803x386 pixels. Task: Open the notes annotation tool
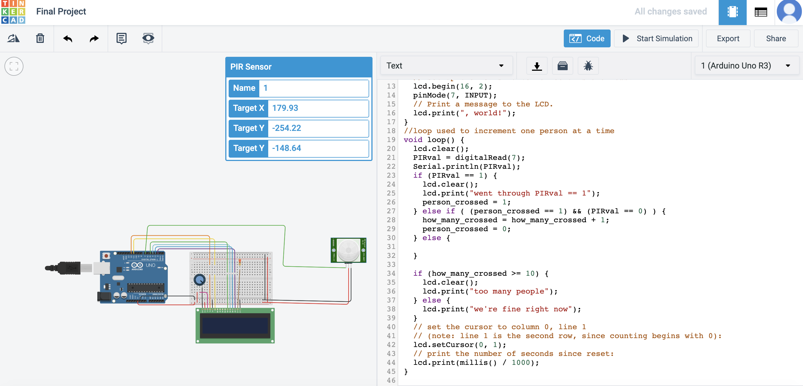coord(121,39)
